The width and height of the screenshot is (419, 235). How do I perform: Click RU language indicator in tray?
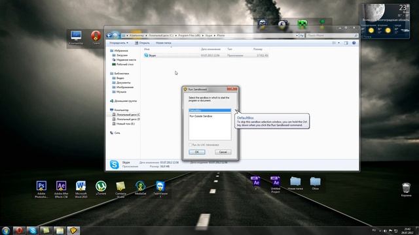coord(374,230)
